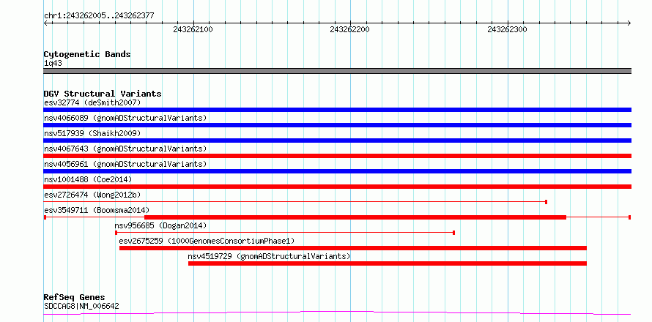Click the right end cap of esv3549711

coord(630,217)
